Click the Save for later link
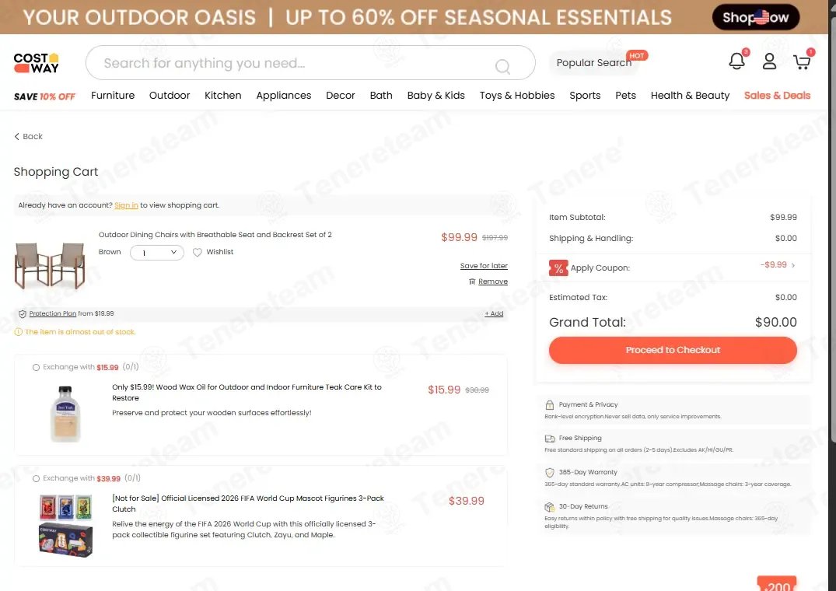 tap(484, 266)
